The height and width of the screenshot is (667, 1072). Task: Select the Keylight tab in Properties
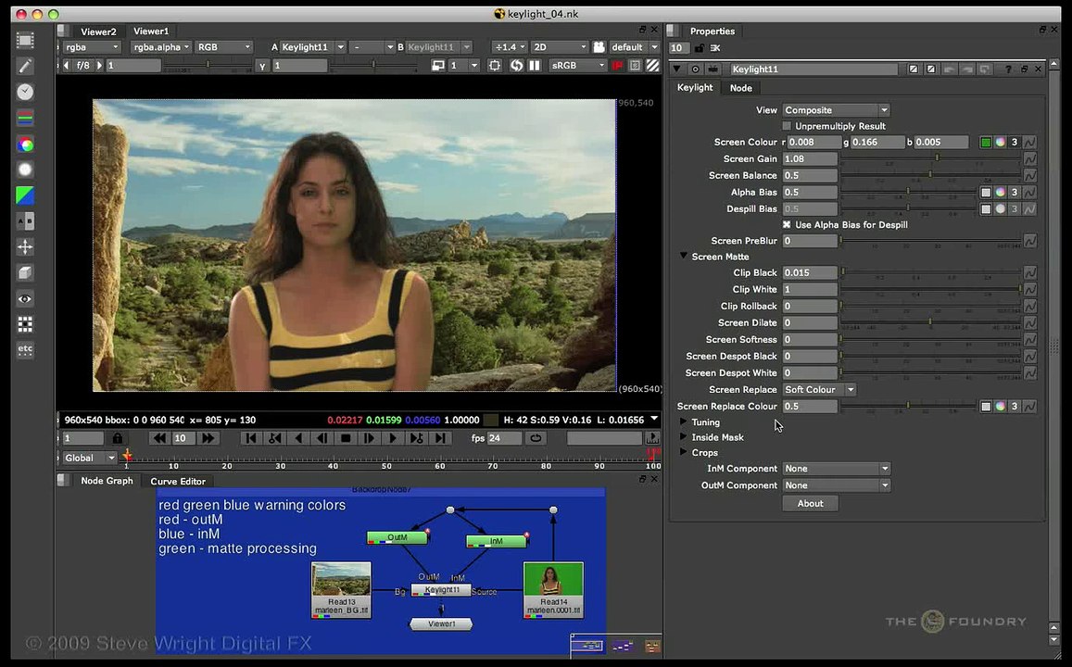pyautogui.click(x=695, y=87)
